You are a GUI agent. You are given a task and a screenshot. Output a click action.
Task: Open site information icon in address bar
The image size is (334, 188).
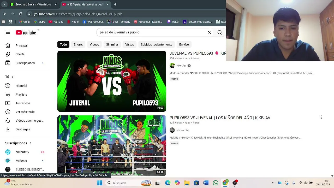(x=30, y=14)
